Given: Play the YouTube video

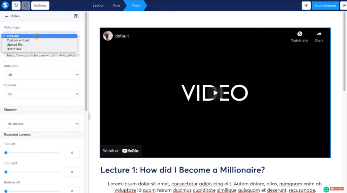Looking at the screenshot, I should tap(215, 93).
